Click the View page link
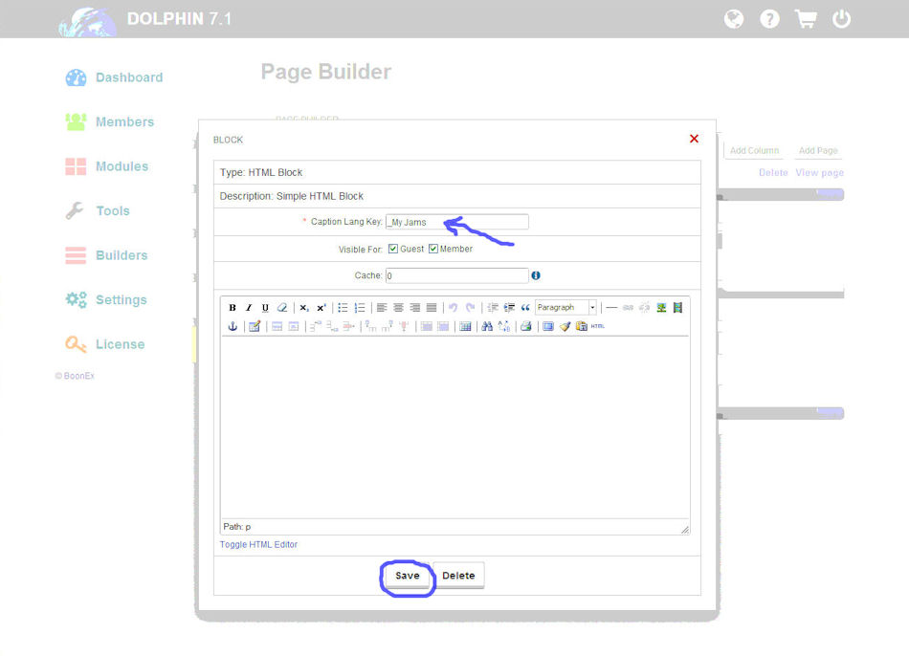The height and width of the screenshot is (656, 909). (819, 173)
